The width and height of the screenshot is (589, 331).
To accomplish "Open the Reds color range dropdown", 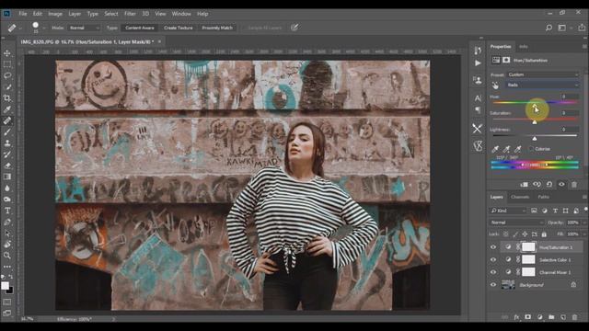I will [543, 86].
